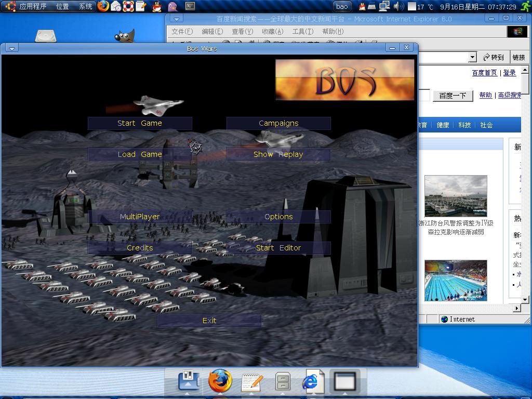
Task: Click the date and time clock applet
Action: [478, 6]
